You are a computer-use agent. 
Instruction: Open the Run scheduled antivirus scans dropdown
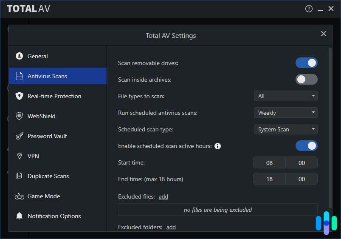coord(285,113)
